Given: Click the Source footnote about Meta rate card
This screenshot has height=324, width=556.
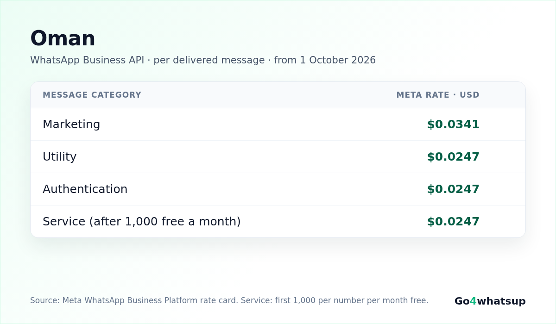Looking at the screenshot, I should (229, 300).
